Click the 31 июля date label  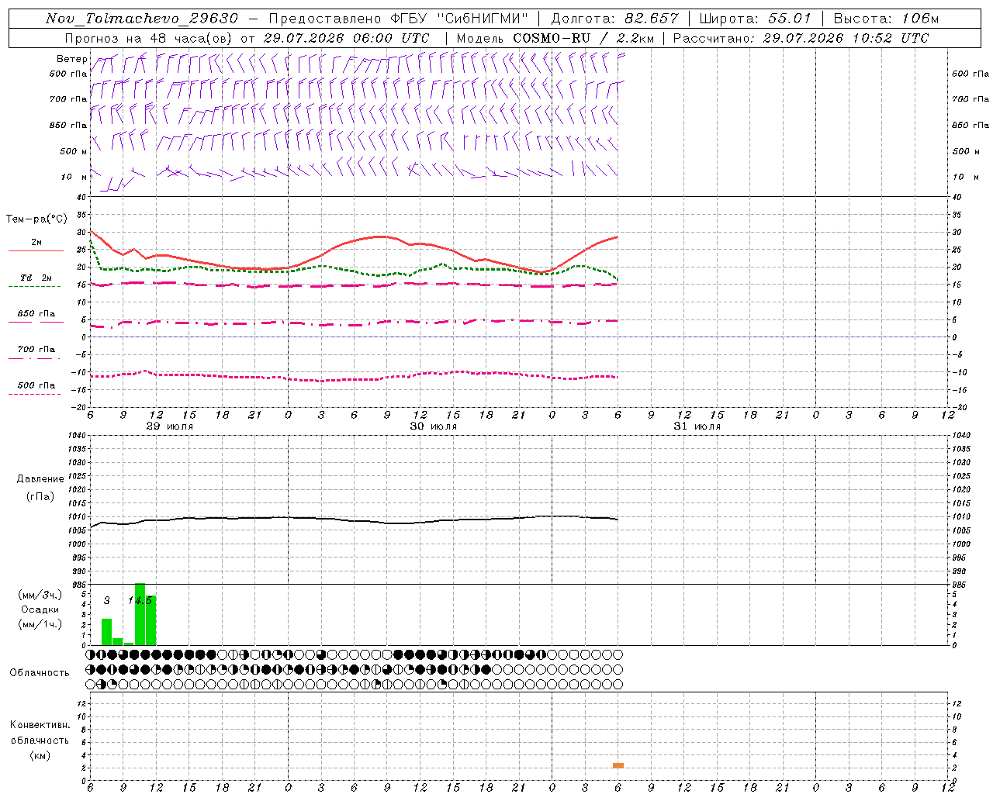(697, 426)
